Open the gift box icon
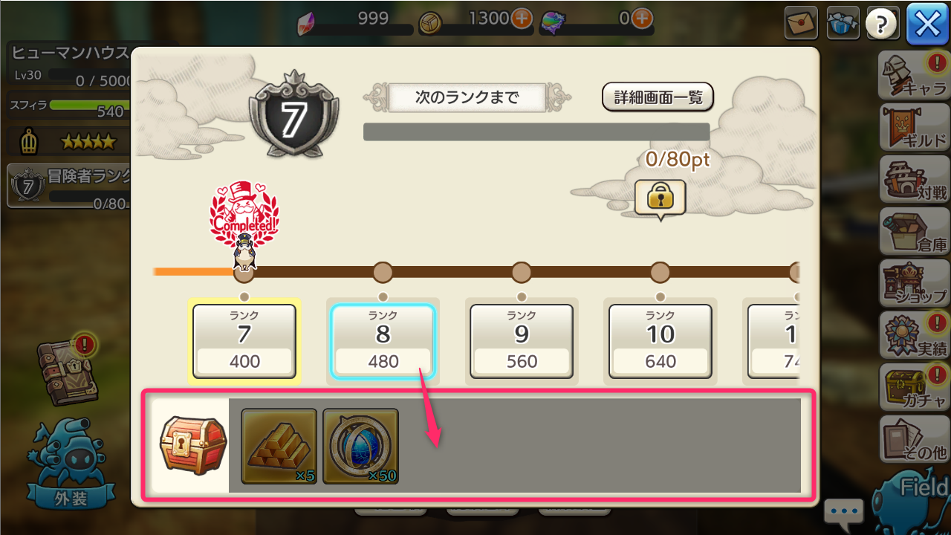 pyautogui.click(x=843, y=23)
